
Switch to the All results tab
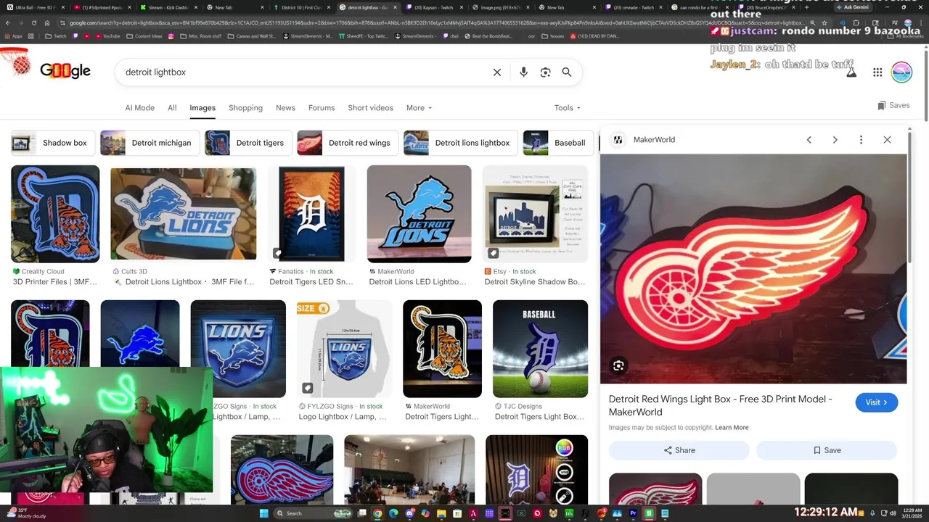point(172,108)
